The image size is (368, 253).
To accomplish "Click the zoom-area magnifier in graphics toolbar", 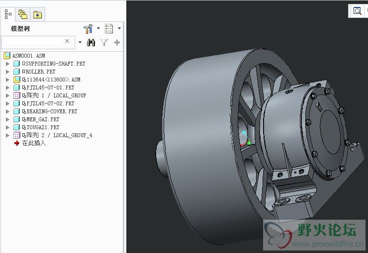I will (357, 11).
